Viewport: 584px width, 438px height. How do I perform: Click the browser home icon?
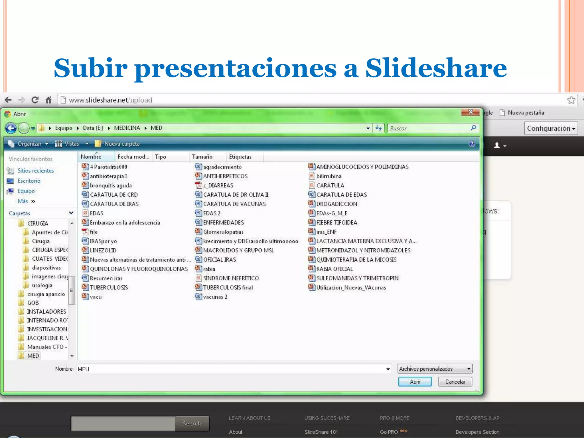(x=48, y=100)
